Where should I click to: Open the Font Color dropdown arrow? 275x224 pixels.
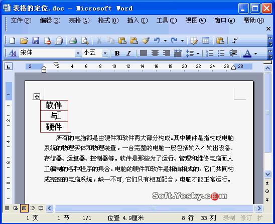(x=255, y=53)
